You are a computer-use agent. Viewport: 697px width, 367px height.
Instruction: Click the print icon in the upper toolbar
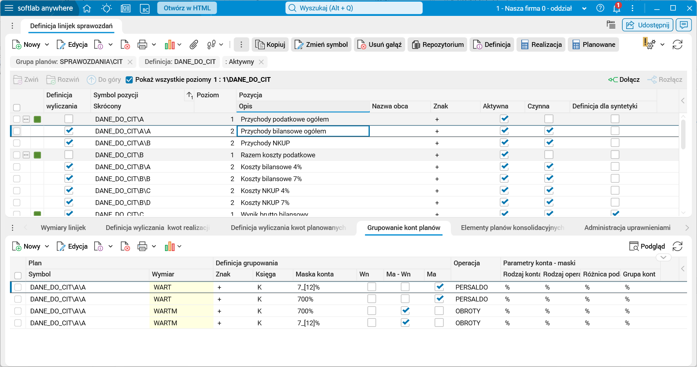click(142, 44)
